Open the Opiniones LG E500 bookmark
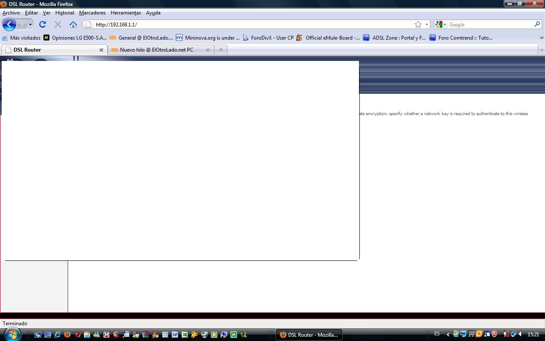 [75, 38]
